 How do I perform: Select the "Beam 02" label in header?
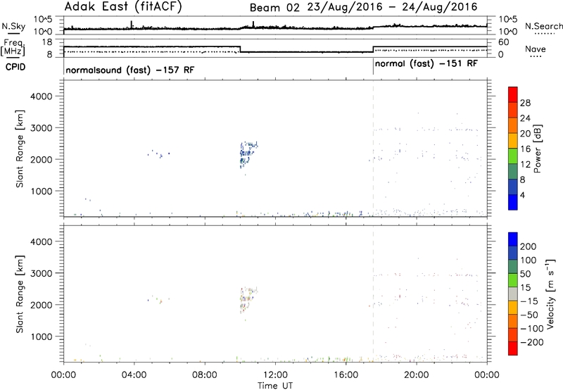pos(274,8)
